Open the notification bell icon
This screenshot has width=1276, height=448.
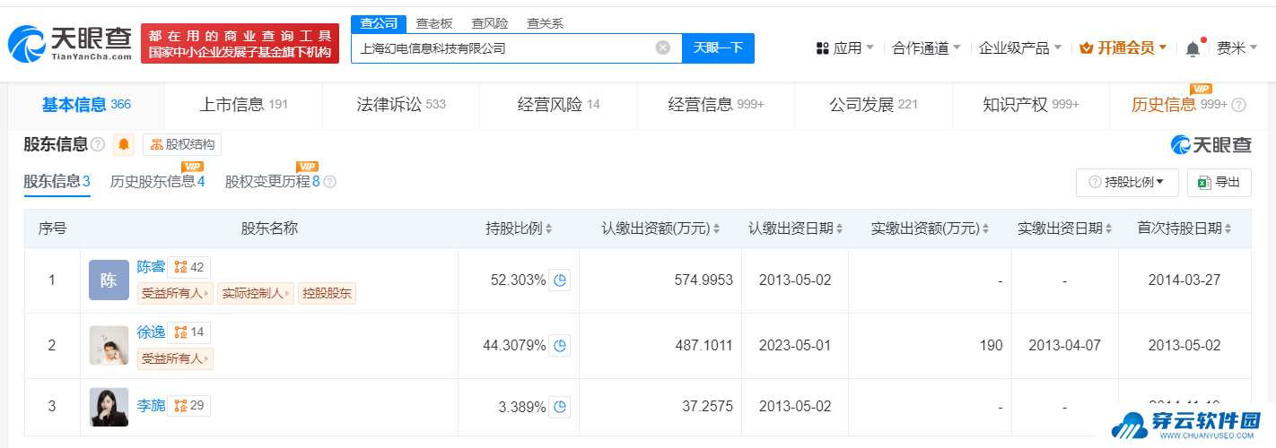click(x=1193, y=48)
